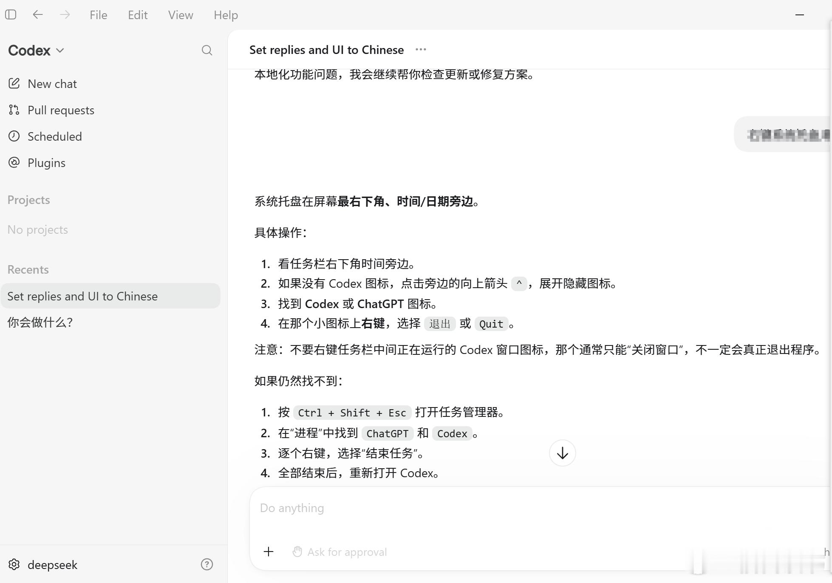Screen dimensions: 832x583
Task: Open the chat title three-dots menu
Action: (x=421, y=50)
